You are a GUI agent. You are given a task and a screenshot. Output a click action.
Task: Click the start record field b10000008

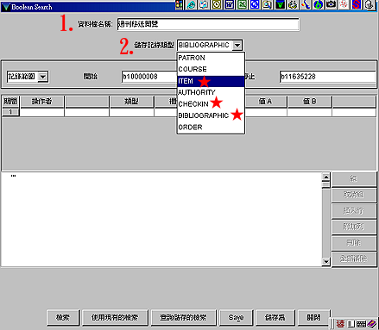[149, 77]
